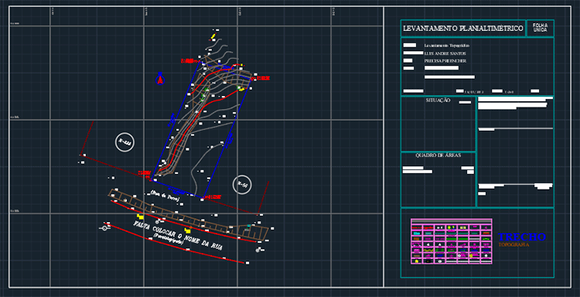Viewport: 580px width, 297px height.
Task: Select the 'Levantamento Topográfico' text line
Action: [447, 46]
